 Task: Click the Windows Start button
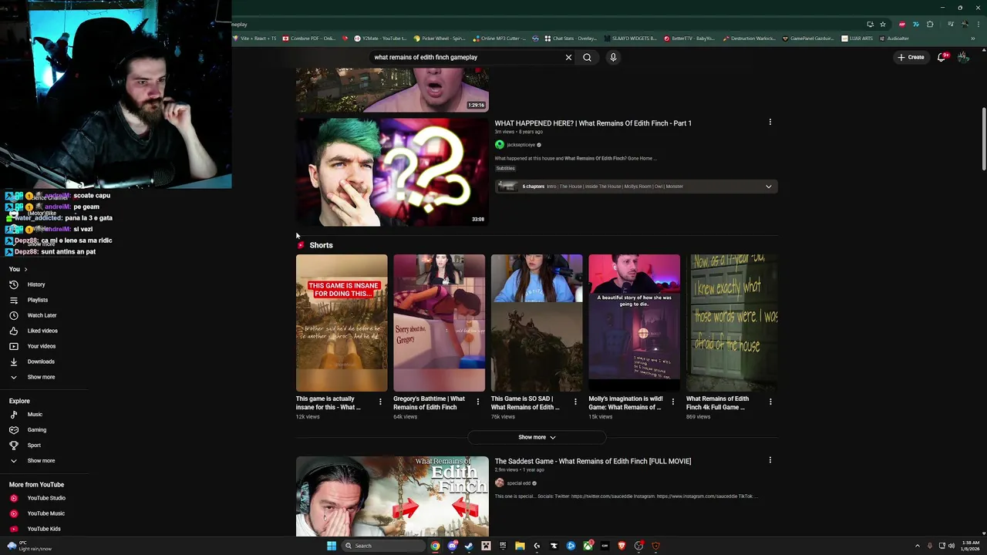(x=332, y=546)
